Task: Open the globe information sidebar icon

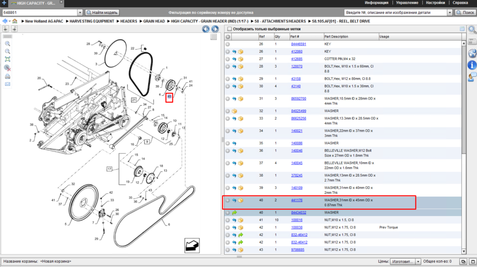Action: (472, 53)
